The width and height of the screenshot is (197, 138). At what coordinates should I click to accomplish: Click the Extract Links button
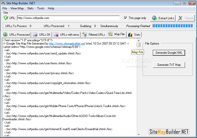(163, 18)
